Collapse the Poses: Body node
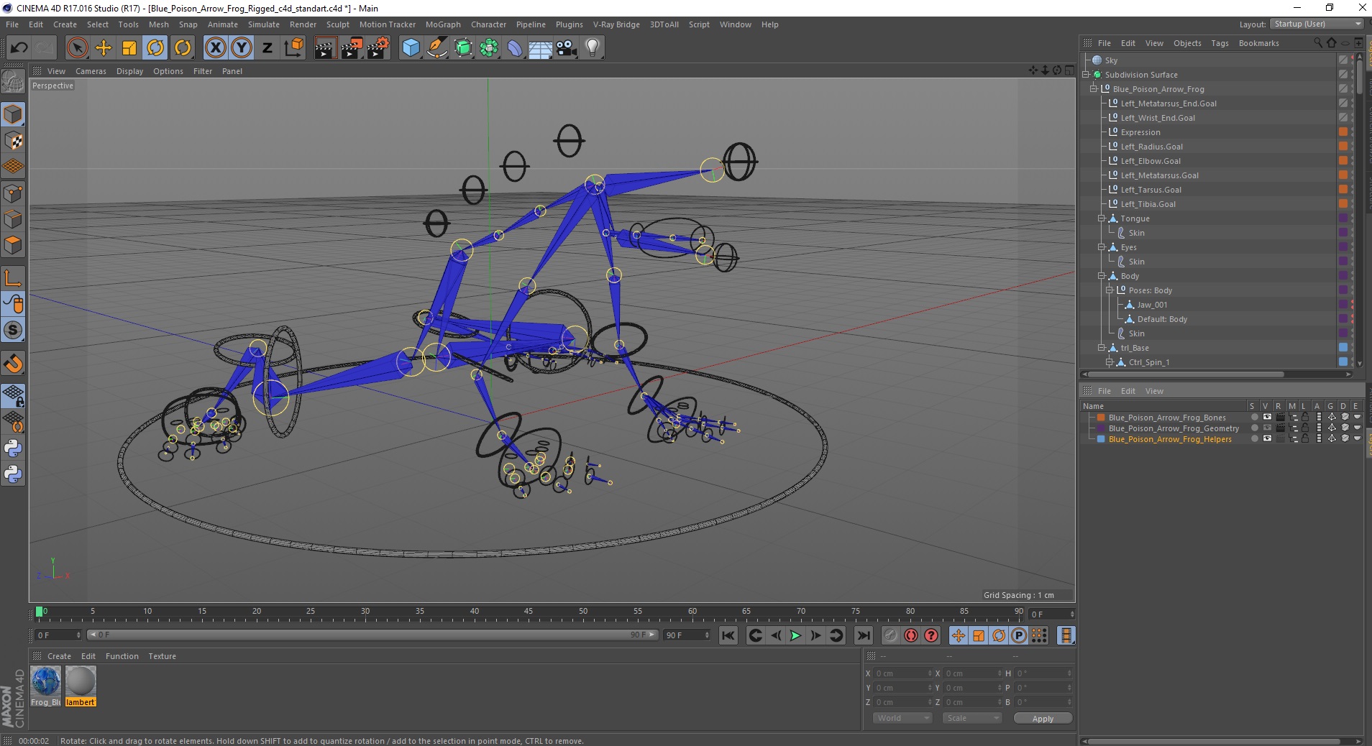The height and width of the screenshot is (746, 1372). pyautogui.click(x=1110, y=290)
